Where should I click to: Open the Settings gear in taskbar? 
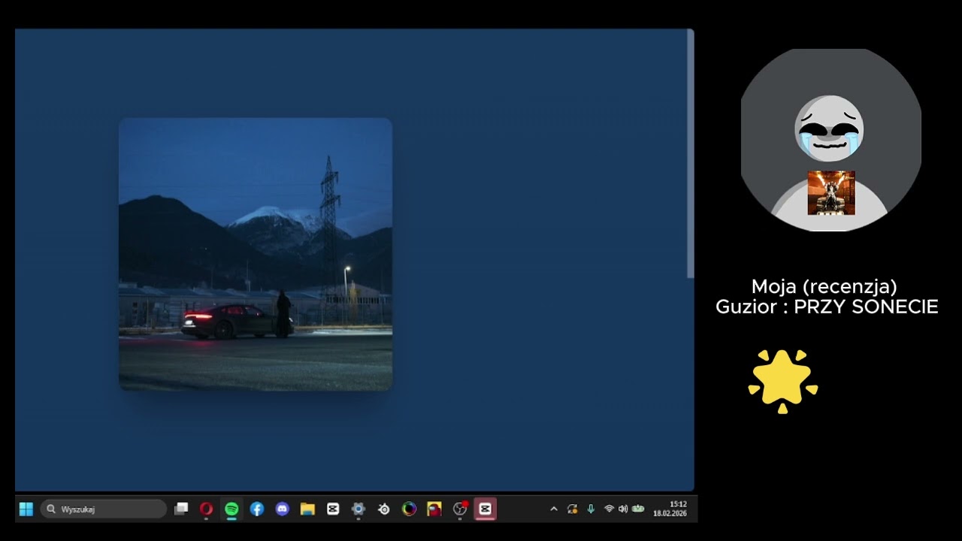pos(358,509)
